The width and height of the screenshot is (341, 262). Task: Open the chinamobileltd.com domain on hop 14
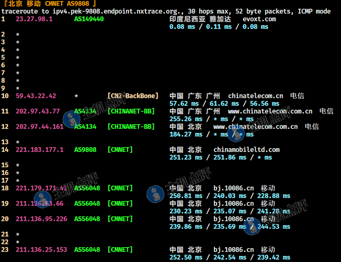pos(246,150)
